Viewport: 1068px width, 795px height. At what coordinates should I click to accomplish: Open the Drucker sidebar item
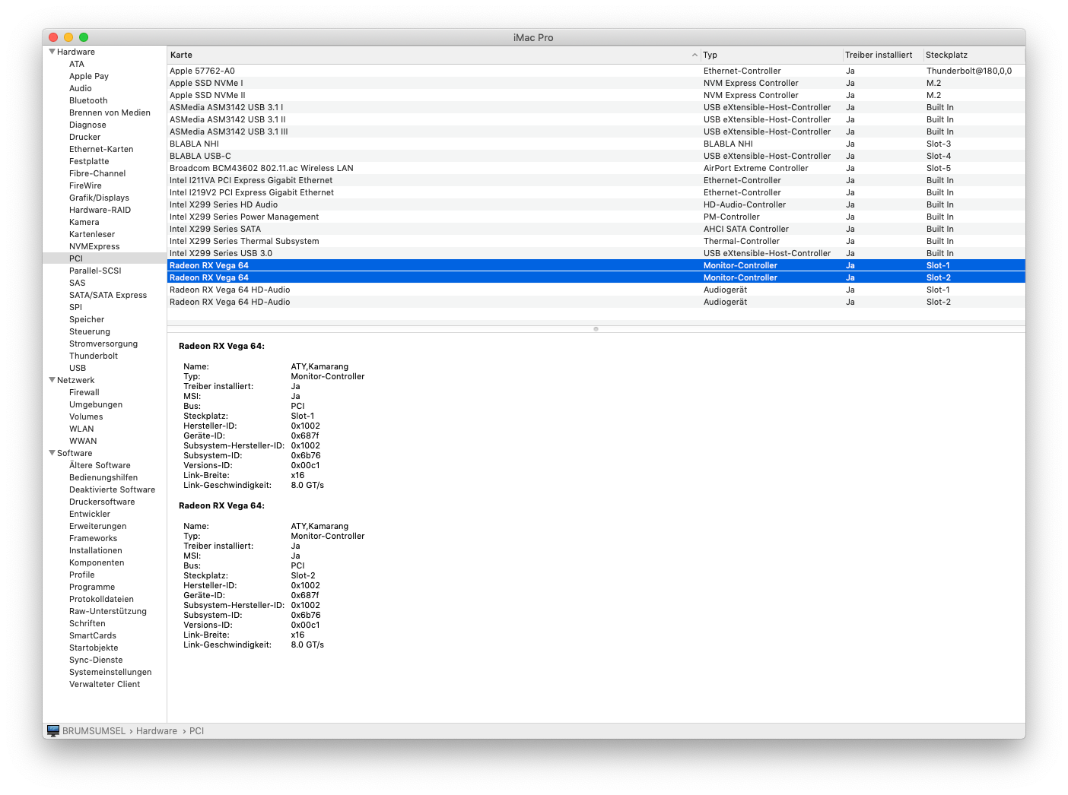[84, 137]
